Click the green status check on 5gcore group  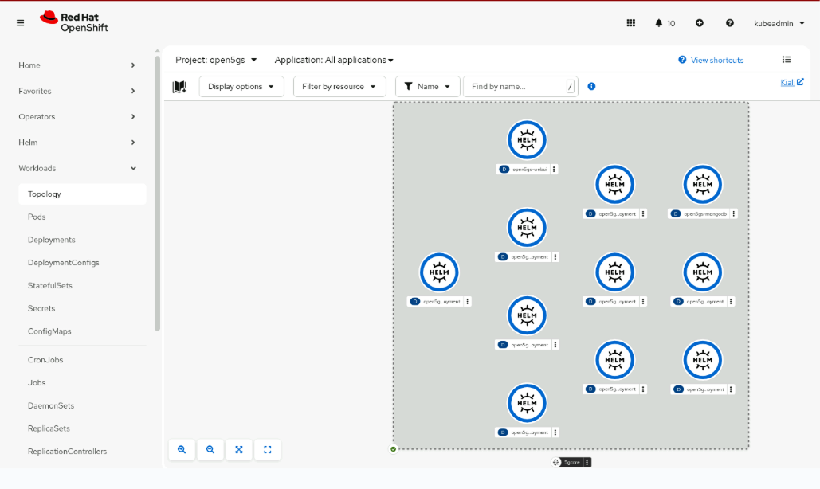pyautogui.click(x=394, y=448)
